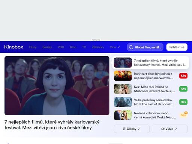192x144 pixels.
Task: Open The Last of Us article link
Action: (154, 102)
